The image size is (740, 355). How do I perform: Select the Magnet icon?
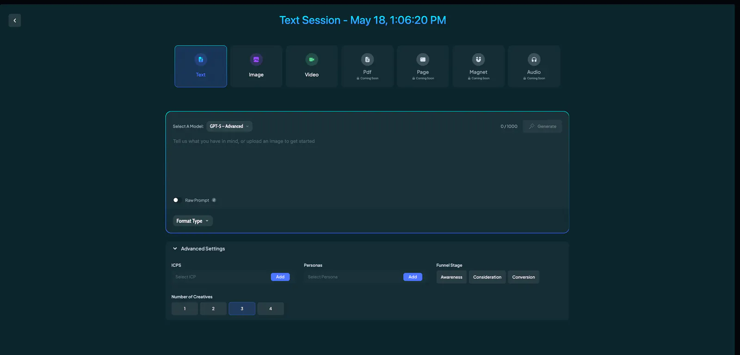click(478, 60)
